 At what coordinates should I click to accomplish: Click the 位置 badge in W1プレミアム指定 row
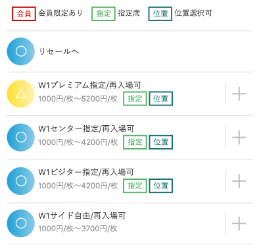point(161,99)
